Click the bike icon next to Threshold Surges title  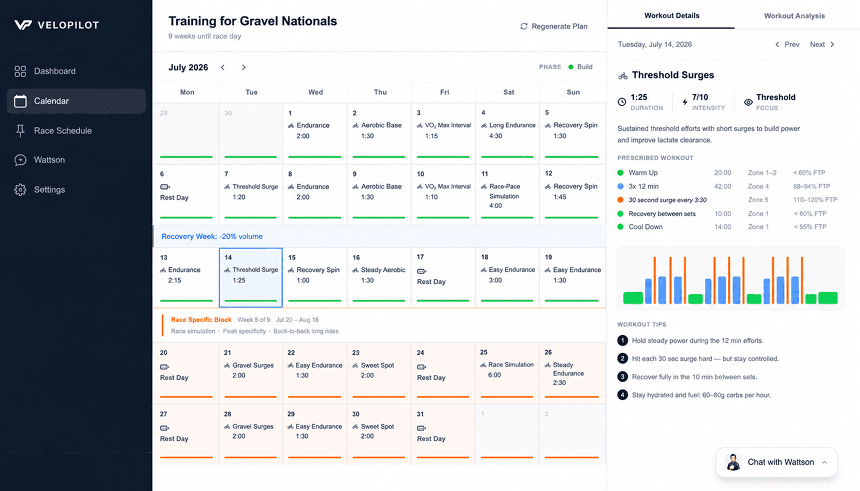click(623, 76)
